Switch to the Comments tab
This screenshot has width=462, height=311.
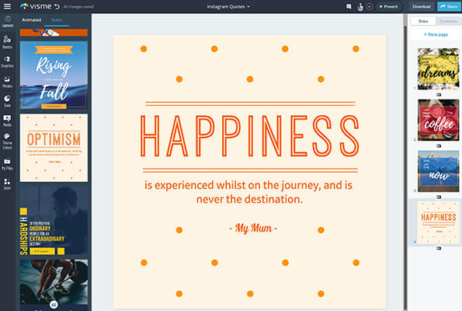[449, 21]
